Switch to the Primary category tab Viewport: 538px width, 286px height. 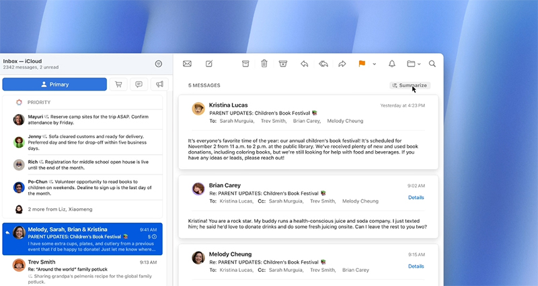(54, 85)
